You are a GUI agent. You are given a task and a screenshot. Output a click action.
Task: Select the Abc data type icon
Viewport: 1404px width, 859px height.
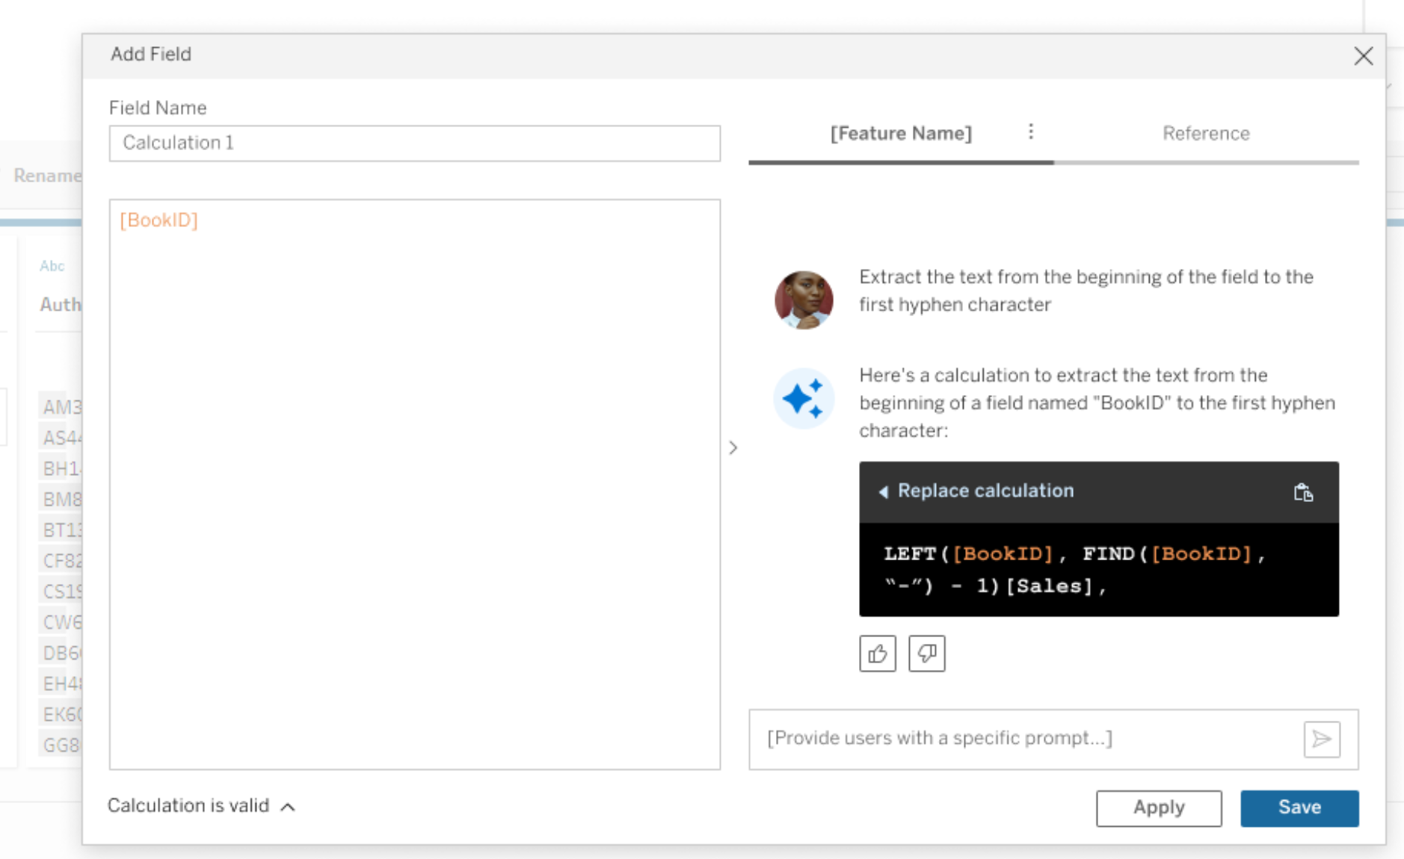click(52, 265)
